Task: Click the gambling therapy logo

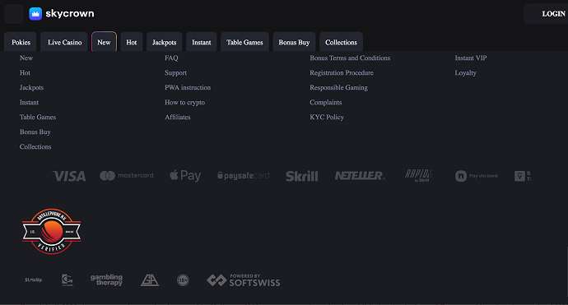Action: click(106, 280)
